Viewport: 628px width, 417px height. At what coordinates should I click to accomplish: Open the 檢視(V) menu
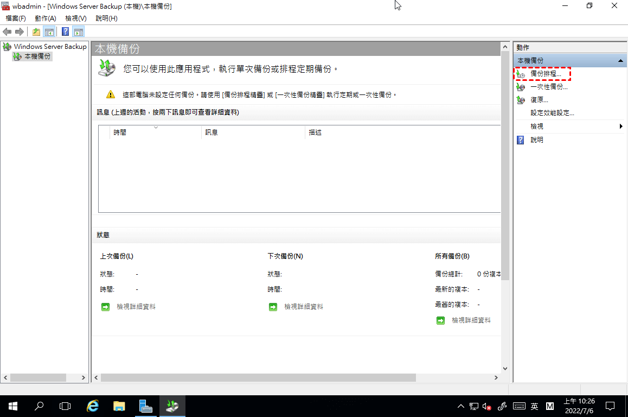(76, 18)
